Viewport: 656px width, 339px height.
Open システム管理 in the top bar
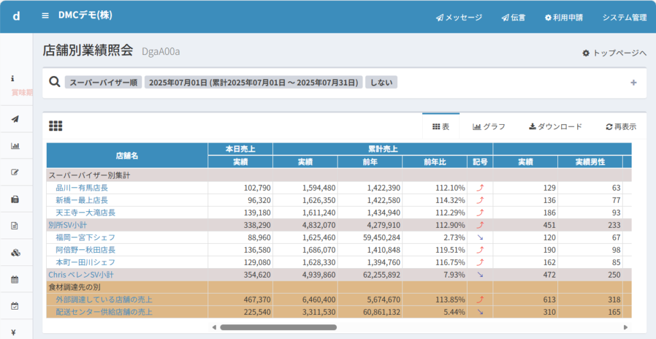coord(624,17)
